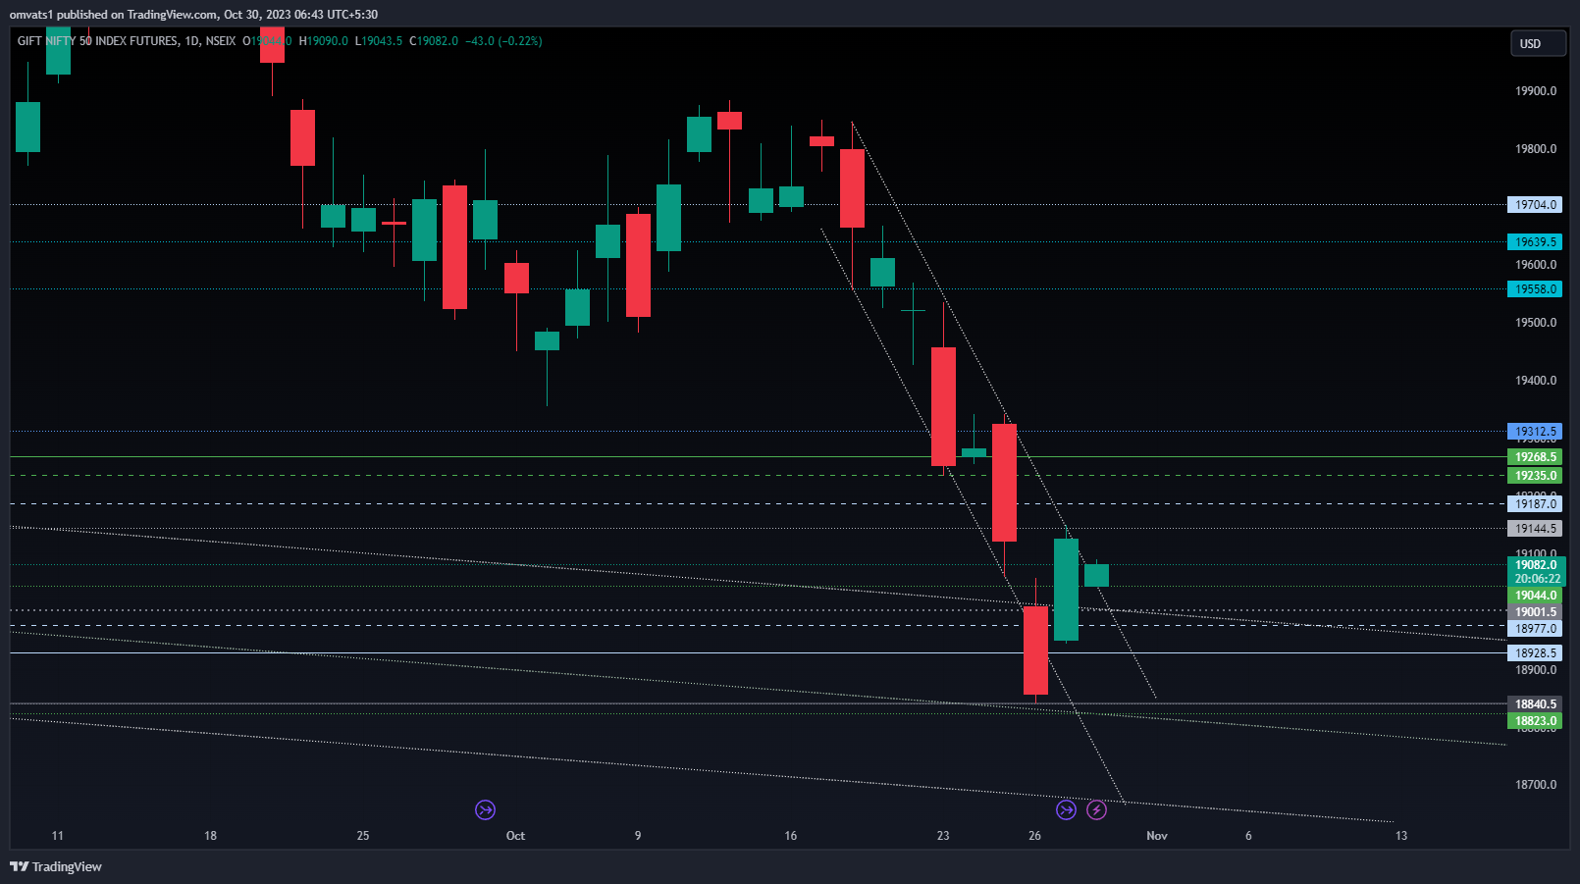Click the close value C19082.0 in header

(x=434, y=41)
